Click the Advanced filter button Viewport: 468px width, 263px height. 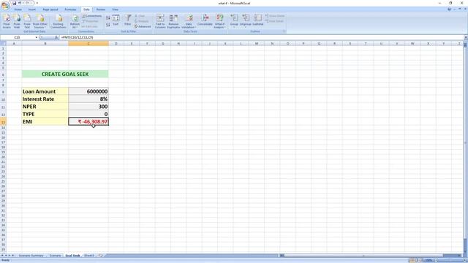point(143,26)
